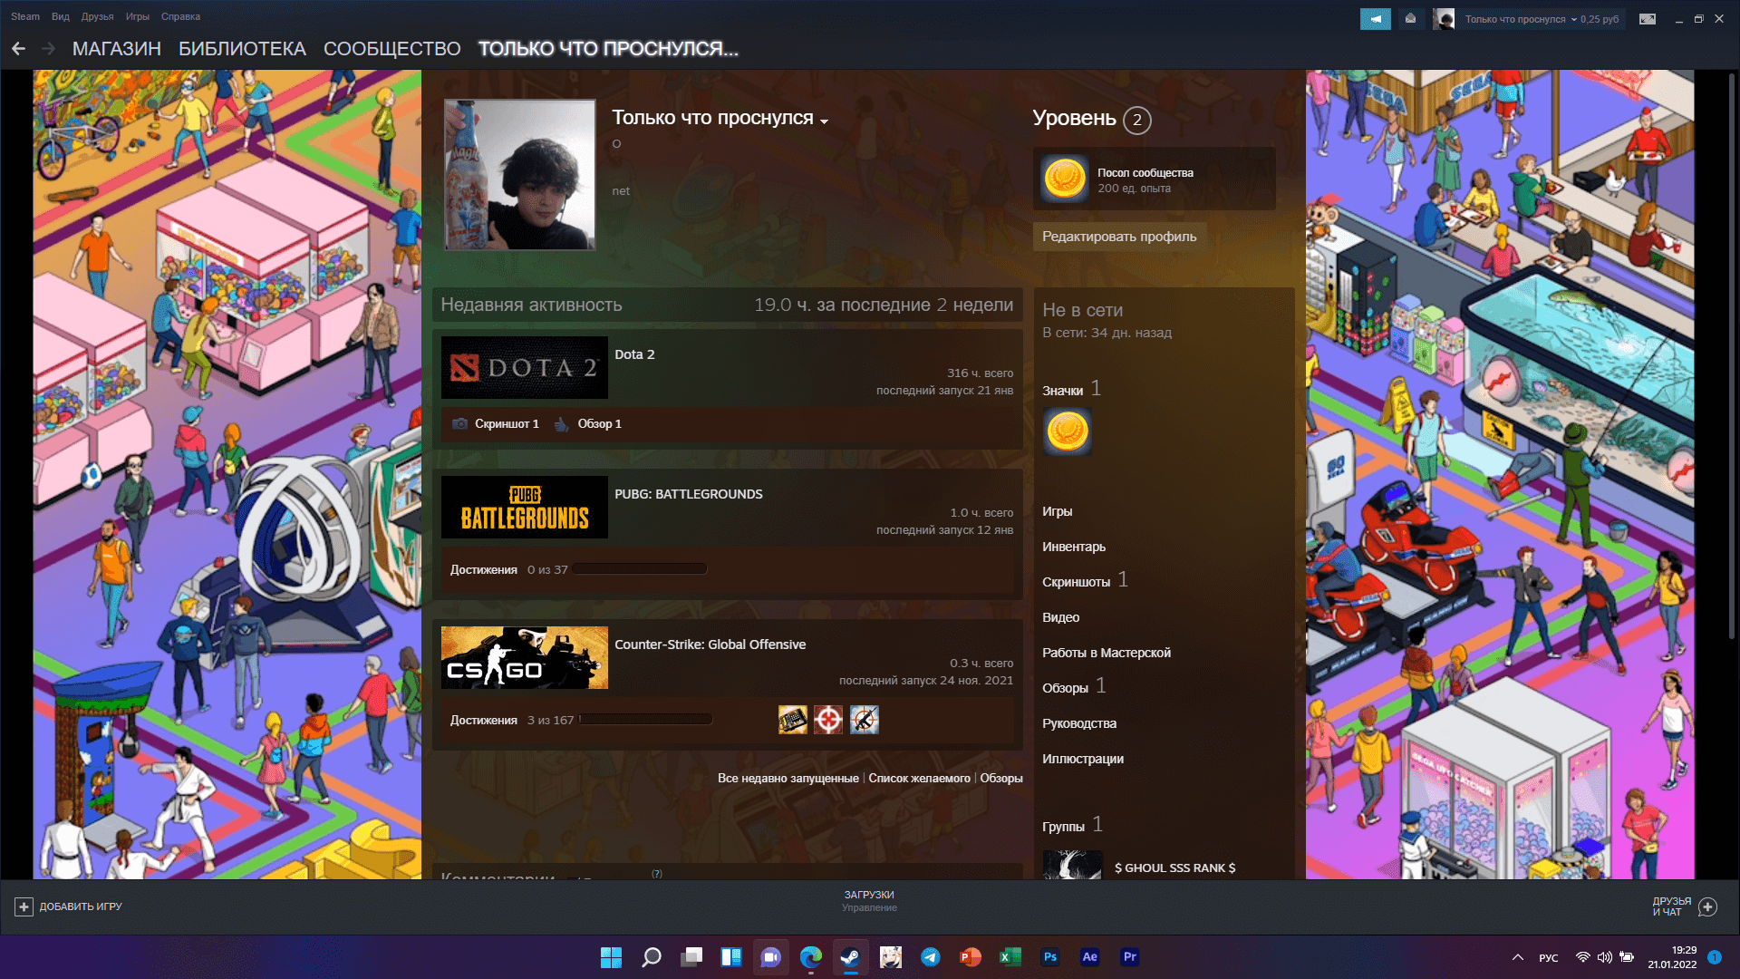Switch the РУС language indicator
This screenshot has height=979, width=1740.
(1549, 958)
